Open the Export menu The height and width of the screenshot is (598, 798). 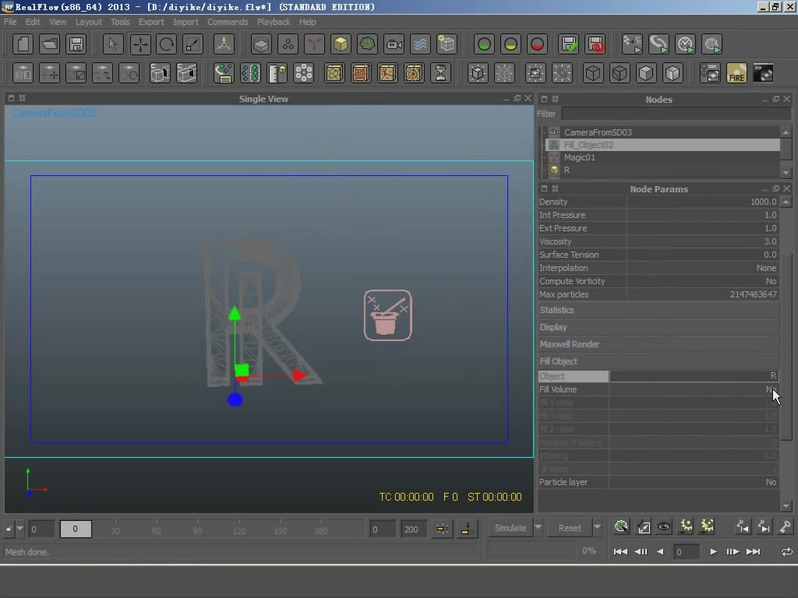[151, 22]
